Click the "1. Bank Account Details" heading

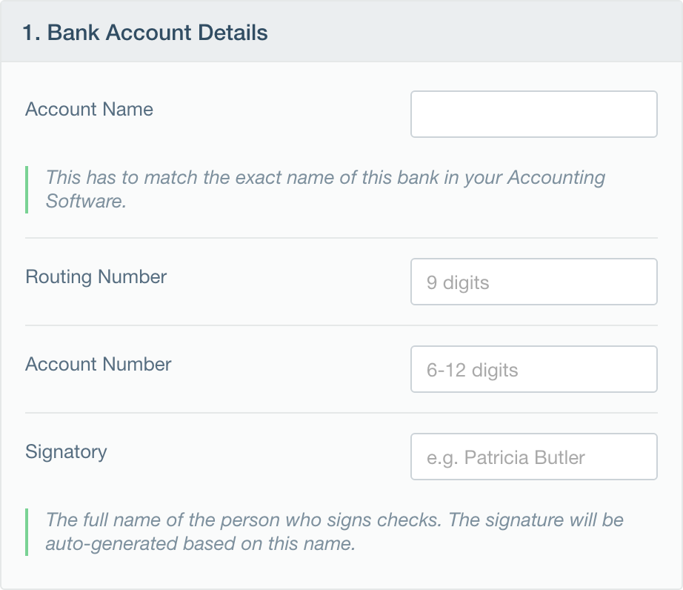tap(144, 33)
